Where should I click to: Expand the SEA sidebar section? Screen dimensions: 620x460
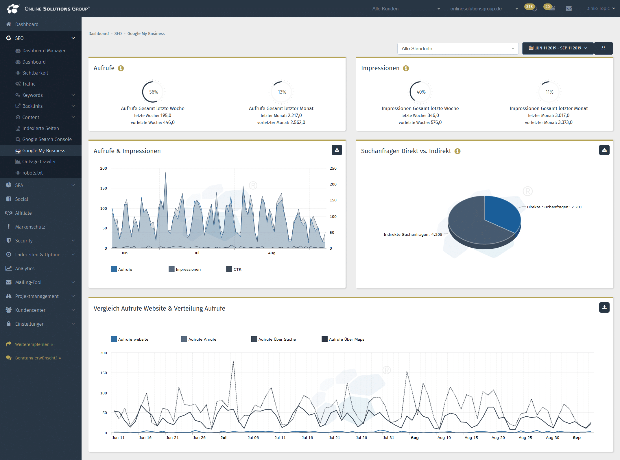point(41,185)
